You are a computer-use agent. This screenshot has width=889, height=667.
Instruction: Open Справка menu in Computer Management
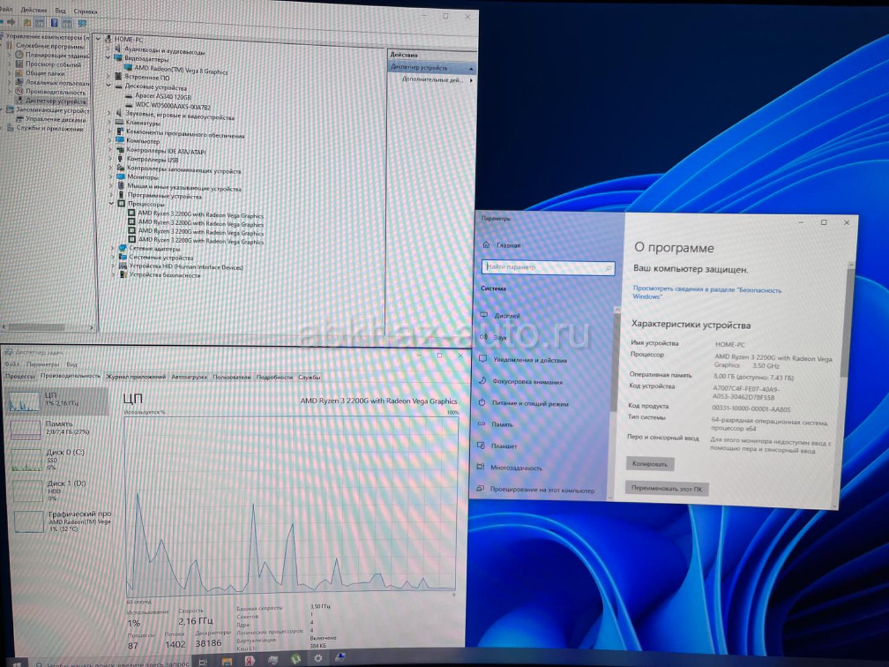coord(85,11)
